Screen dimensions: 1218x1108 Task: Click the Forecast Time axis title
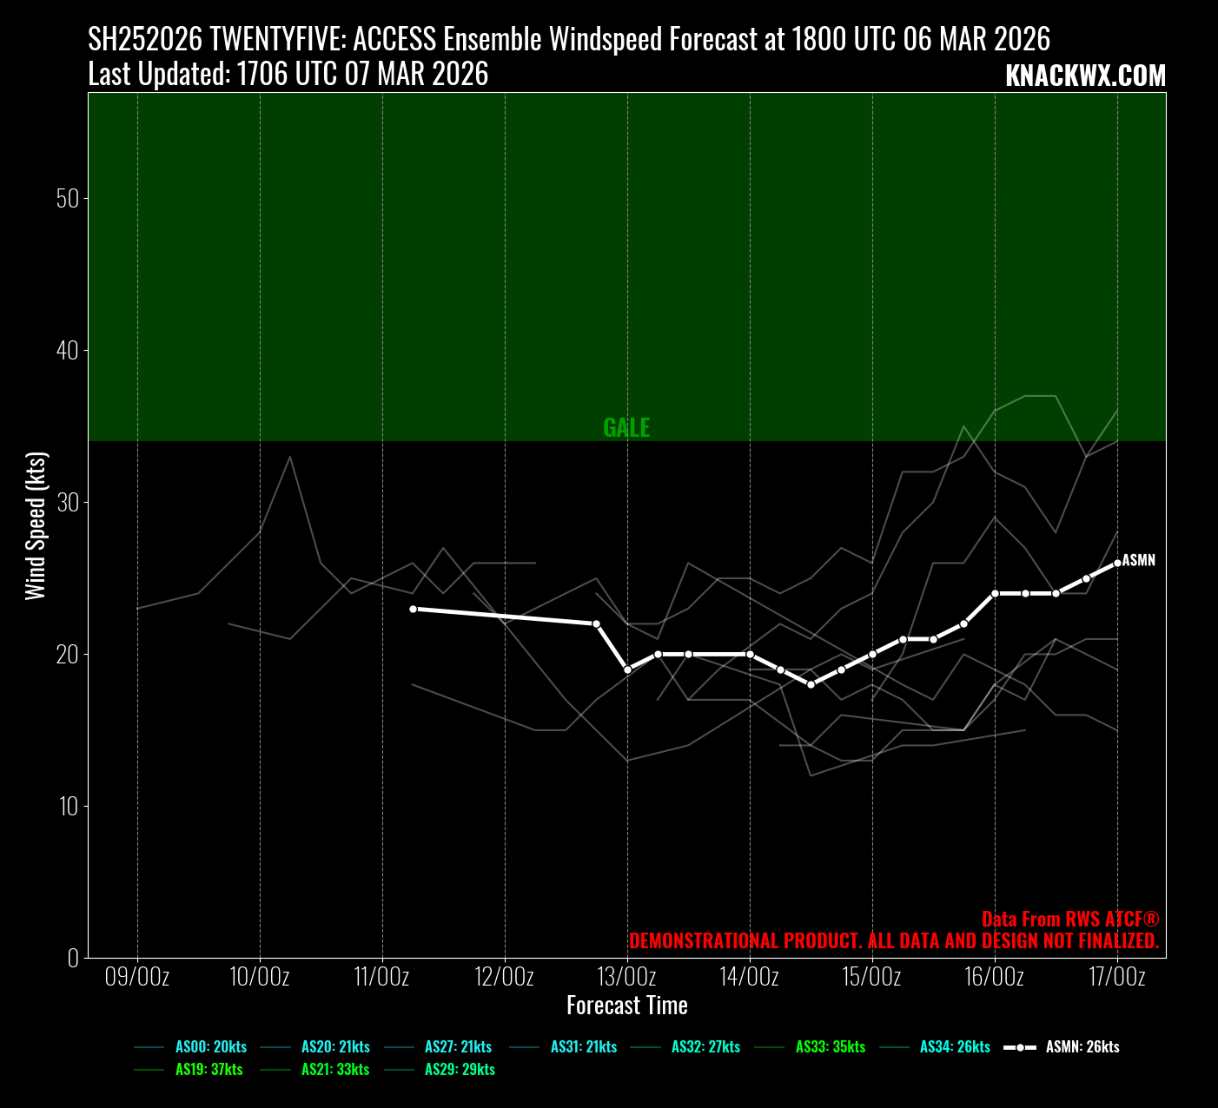click(x=626, y=1006)
